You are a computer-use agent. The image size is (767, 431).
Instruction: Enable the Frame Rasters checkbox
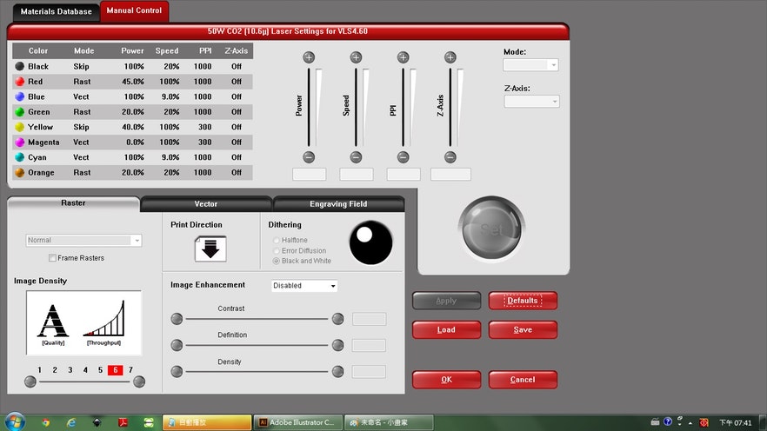(53, 258)
